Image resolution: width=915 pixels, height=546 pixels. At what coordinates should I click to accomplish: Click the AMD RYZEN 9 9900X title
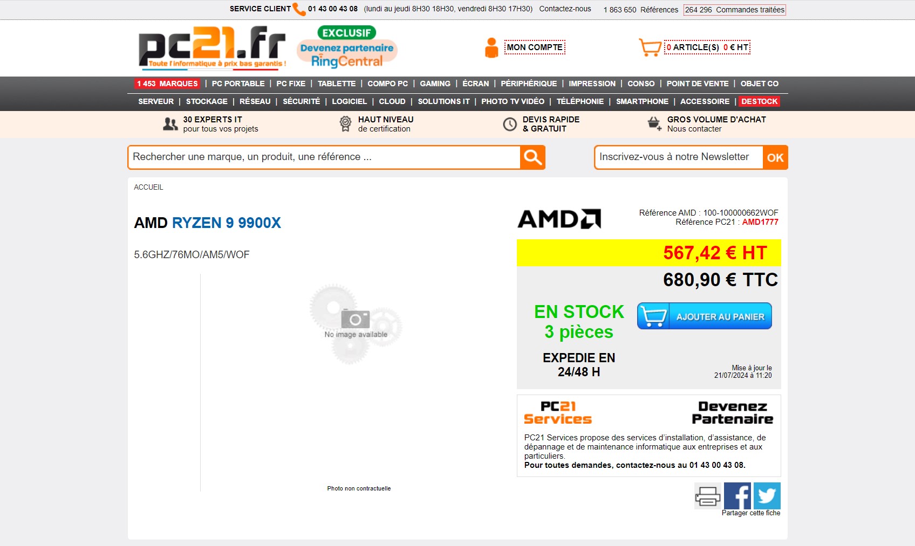208,223
